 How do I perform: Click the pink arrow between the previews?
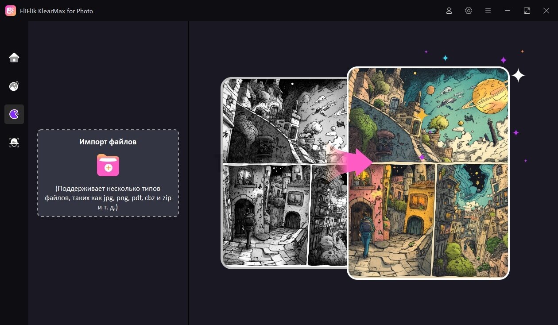tap(354, 161)
